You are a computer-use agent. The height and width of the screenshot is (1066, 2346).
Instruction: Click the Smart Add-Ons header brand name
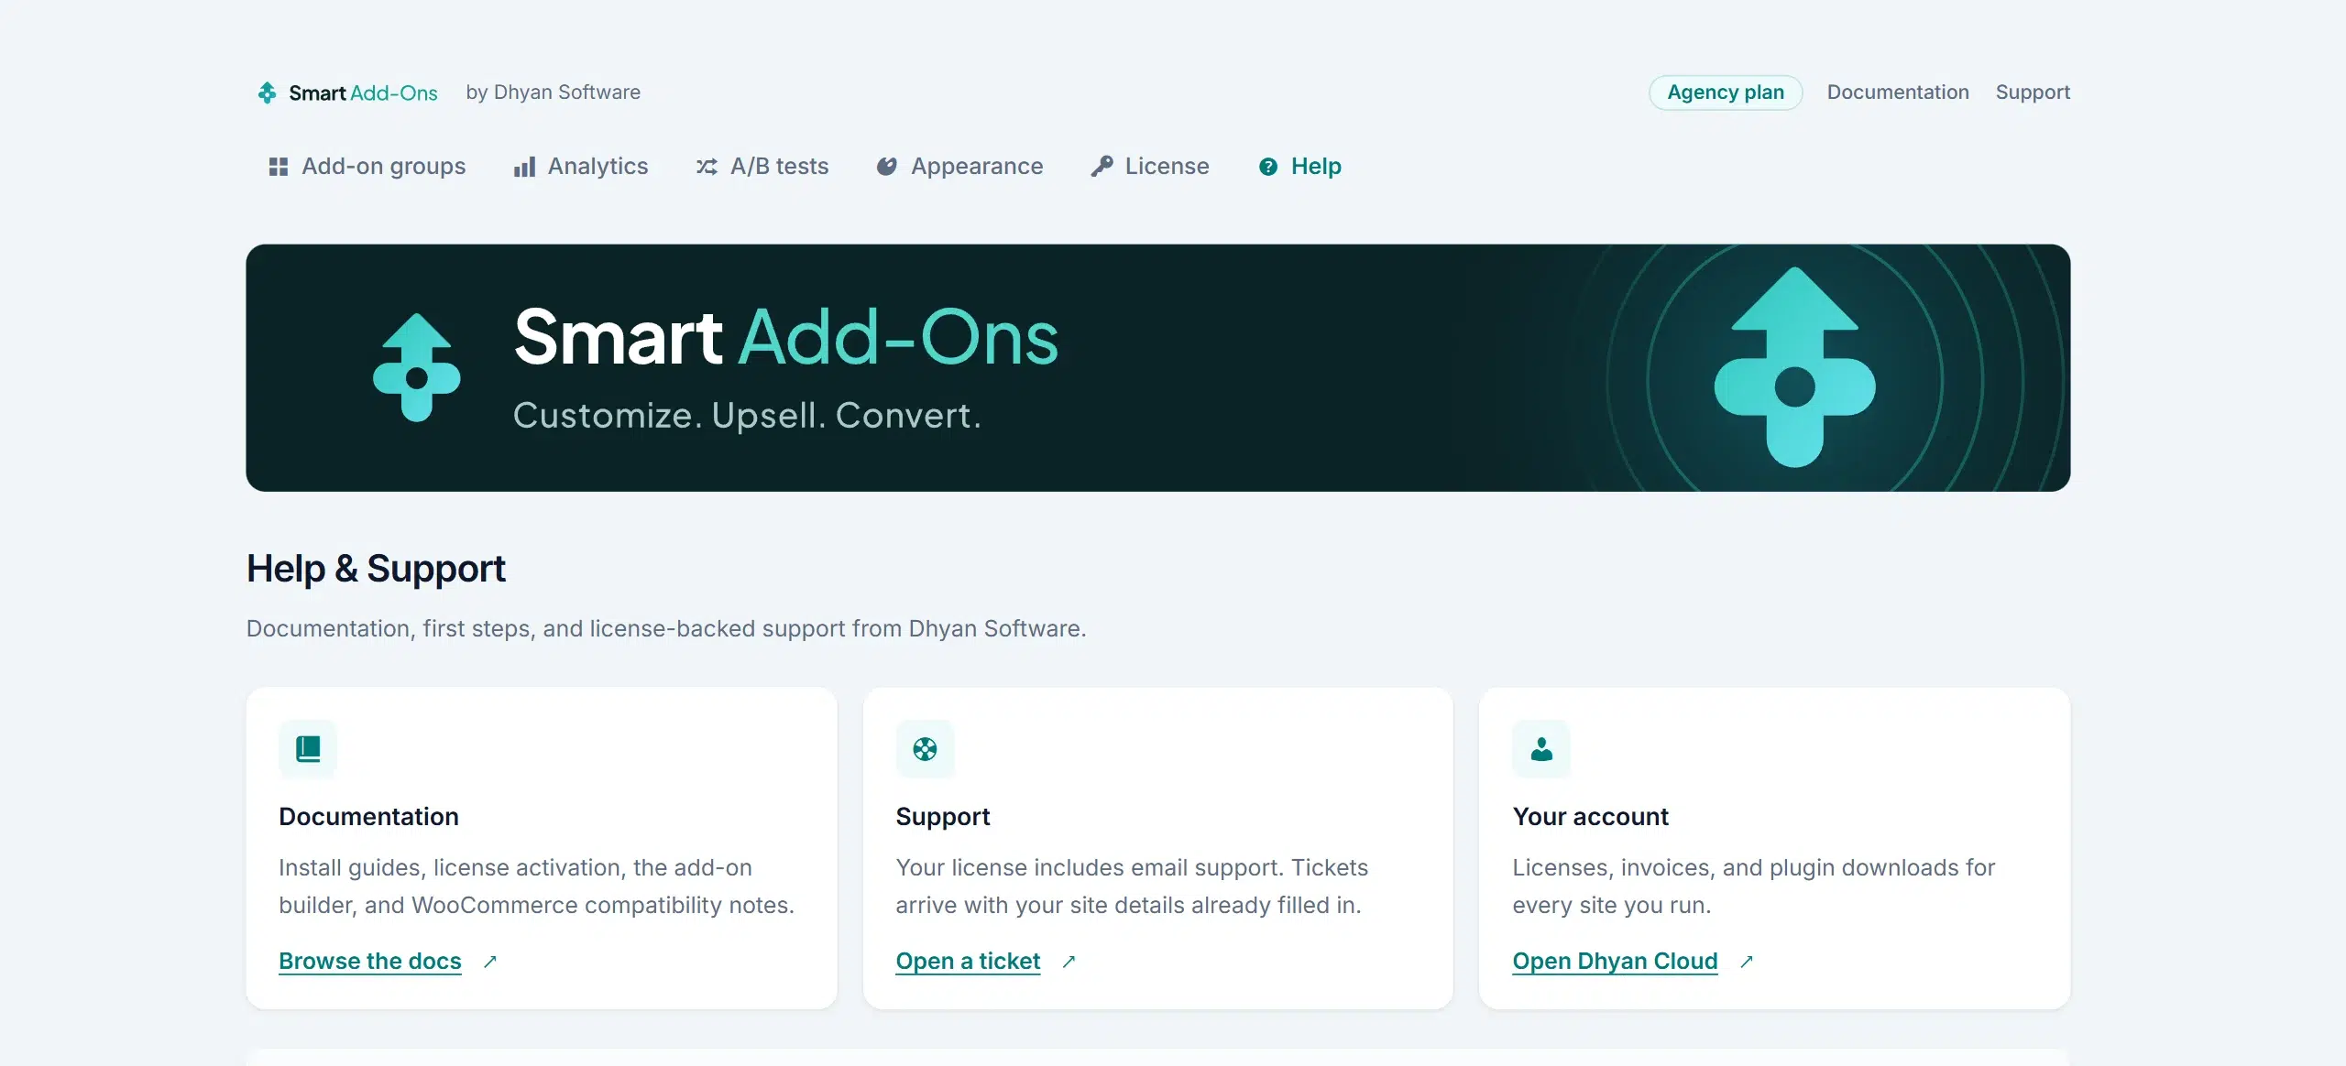point(363,92)
